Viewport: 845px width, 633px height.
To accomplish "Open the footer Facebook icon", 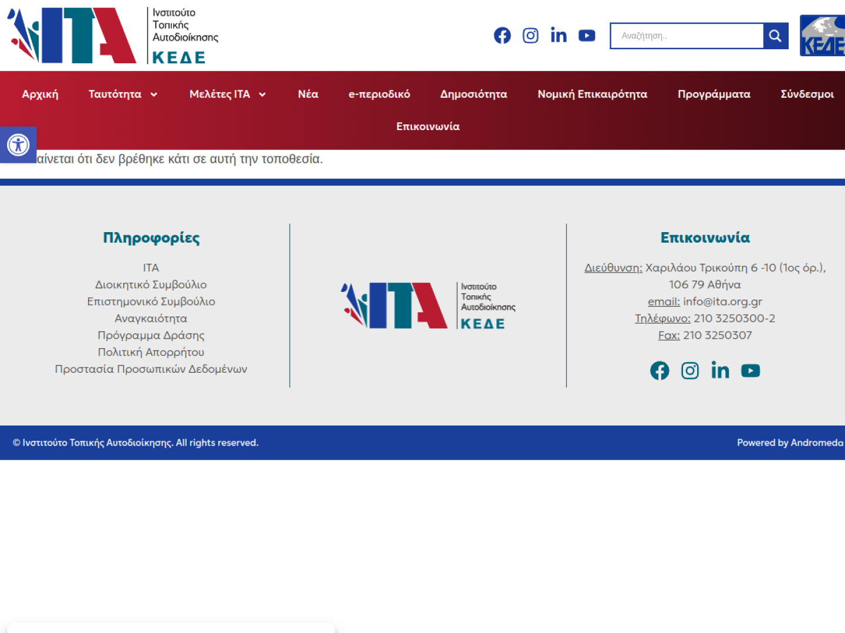I will point(660,371).
